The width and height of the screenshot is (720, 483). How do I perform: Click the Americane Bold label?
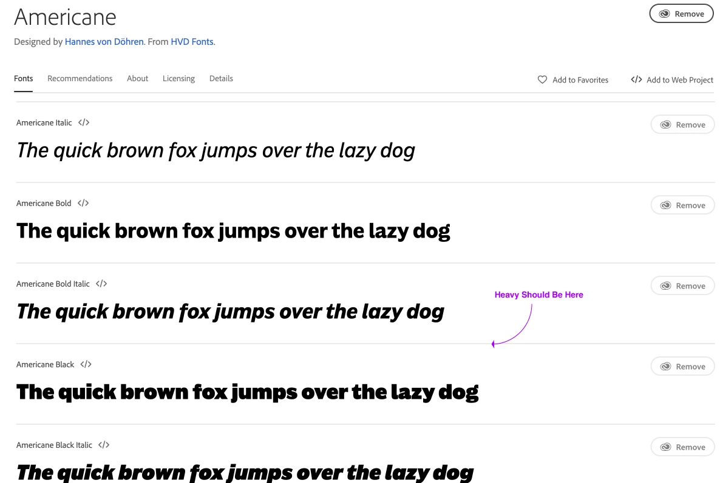44,203
